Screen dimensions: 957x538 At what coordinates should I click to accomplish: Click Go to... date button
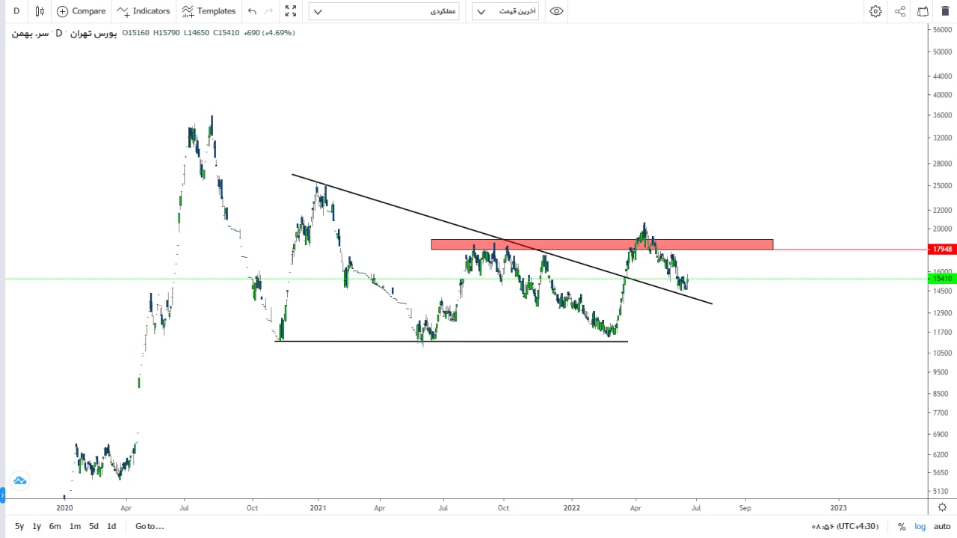click(150, 526)
